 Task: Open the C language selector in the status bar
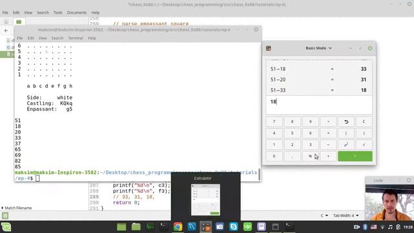(324, 216)
